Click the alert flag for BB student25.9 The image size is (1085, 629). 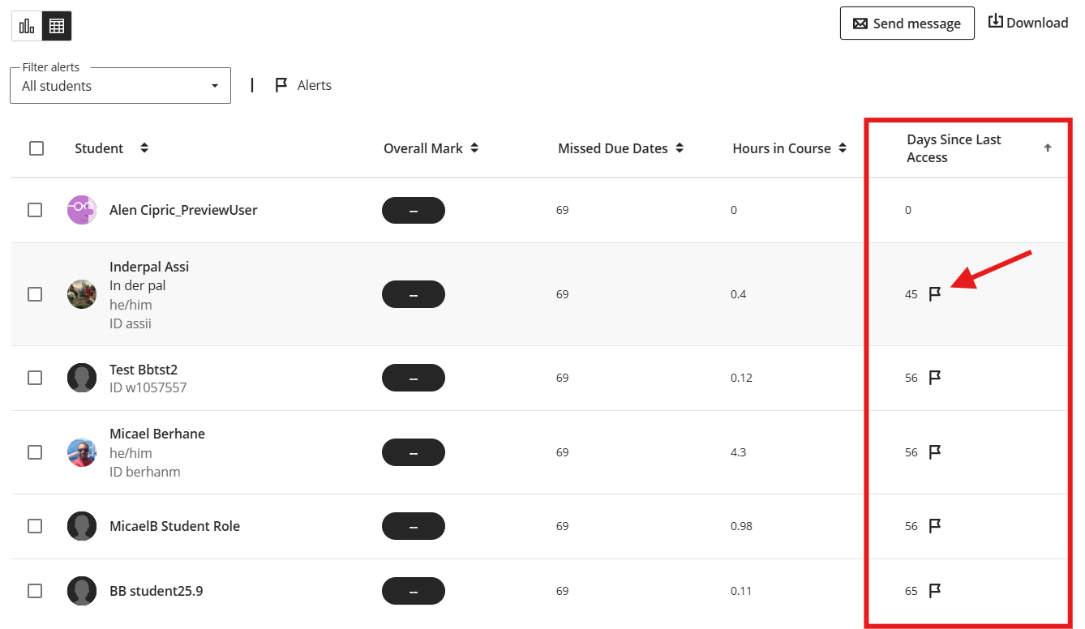pos(935,590)
